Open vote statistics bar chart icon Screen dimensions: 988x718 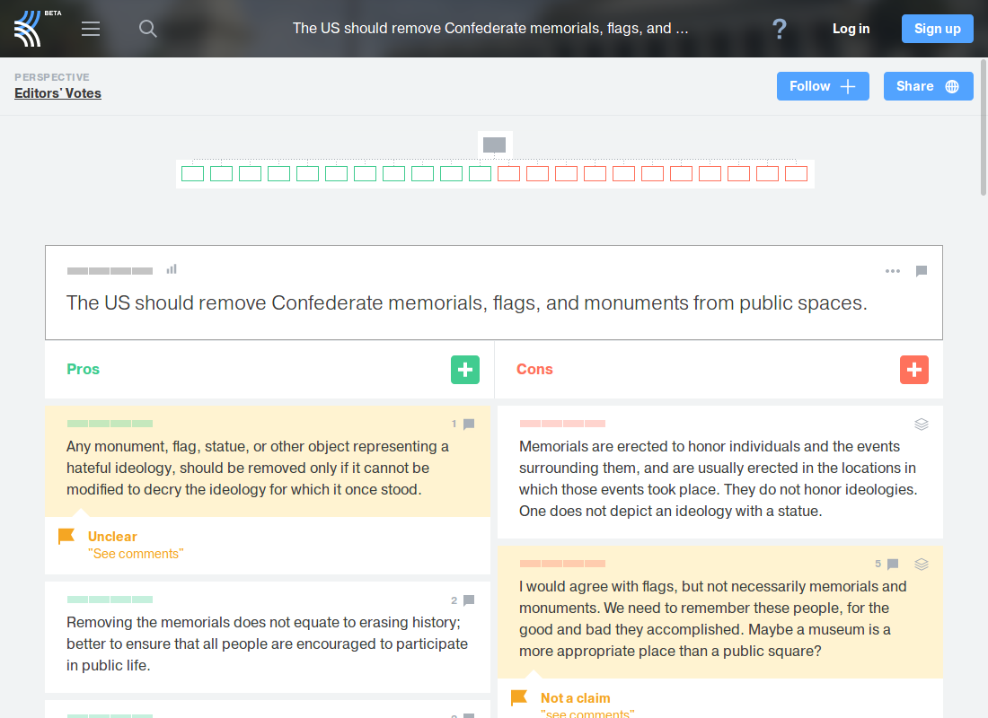point(172,269)
